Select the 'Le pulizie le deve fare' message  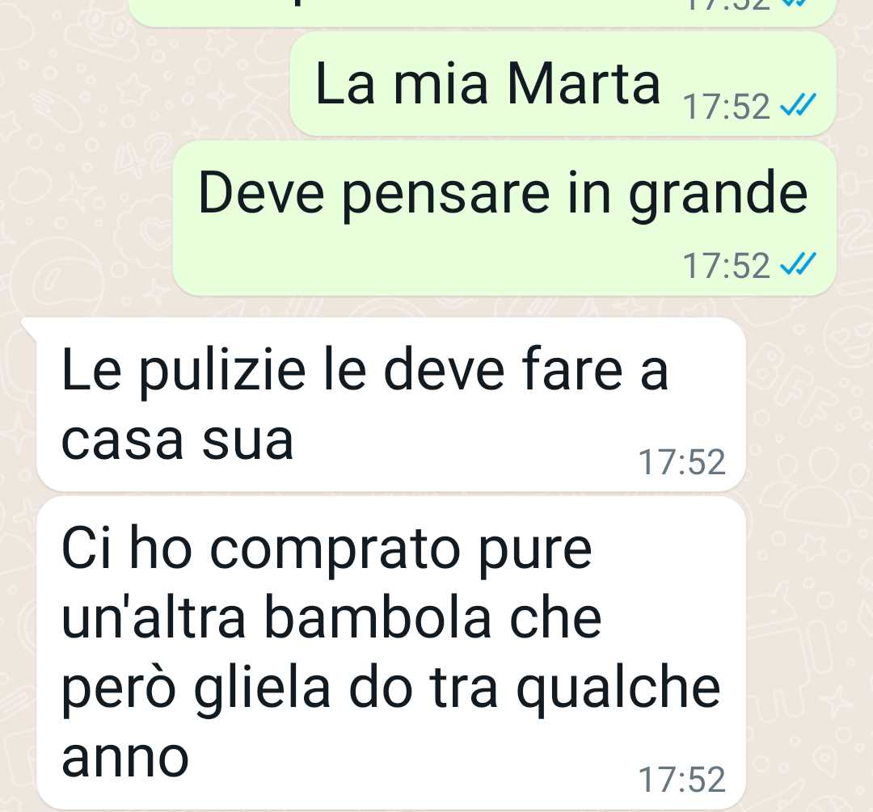pos(390,404)
